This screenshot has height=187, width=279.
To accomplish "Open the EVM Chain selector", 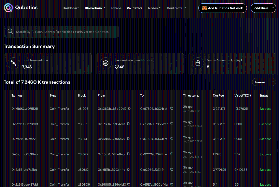I will click(263, 8).
